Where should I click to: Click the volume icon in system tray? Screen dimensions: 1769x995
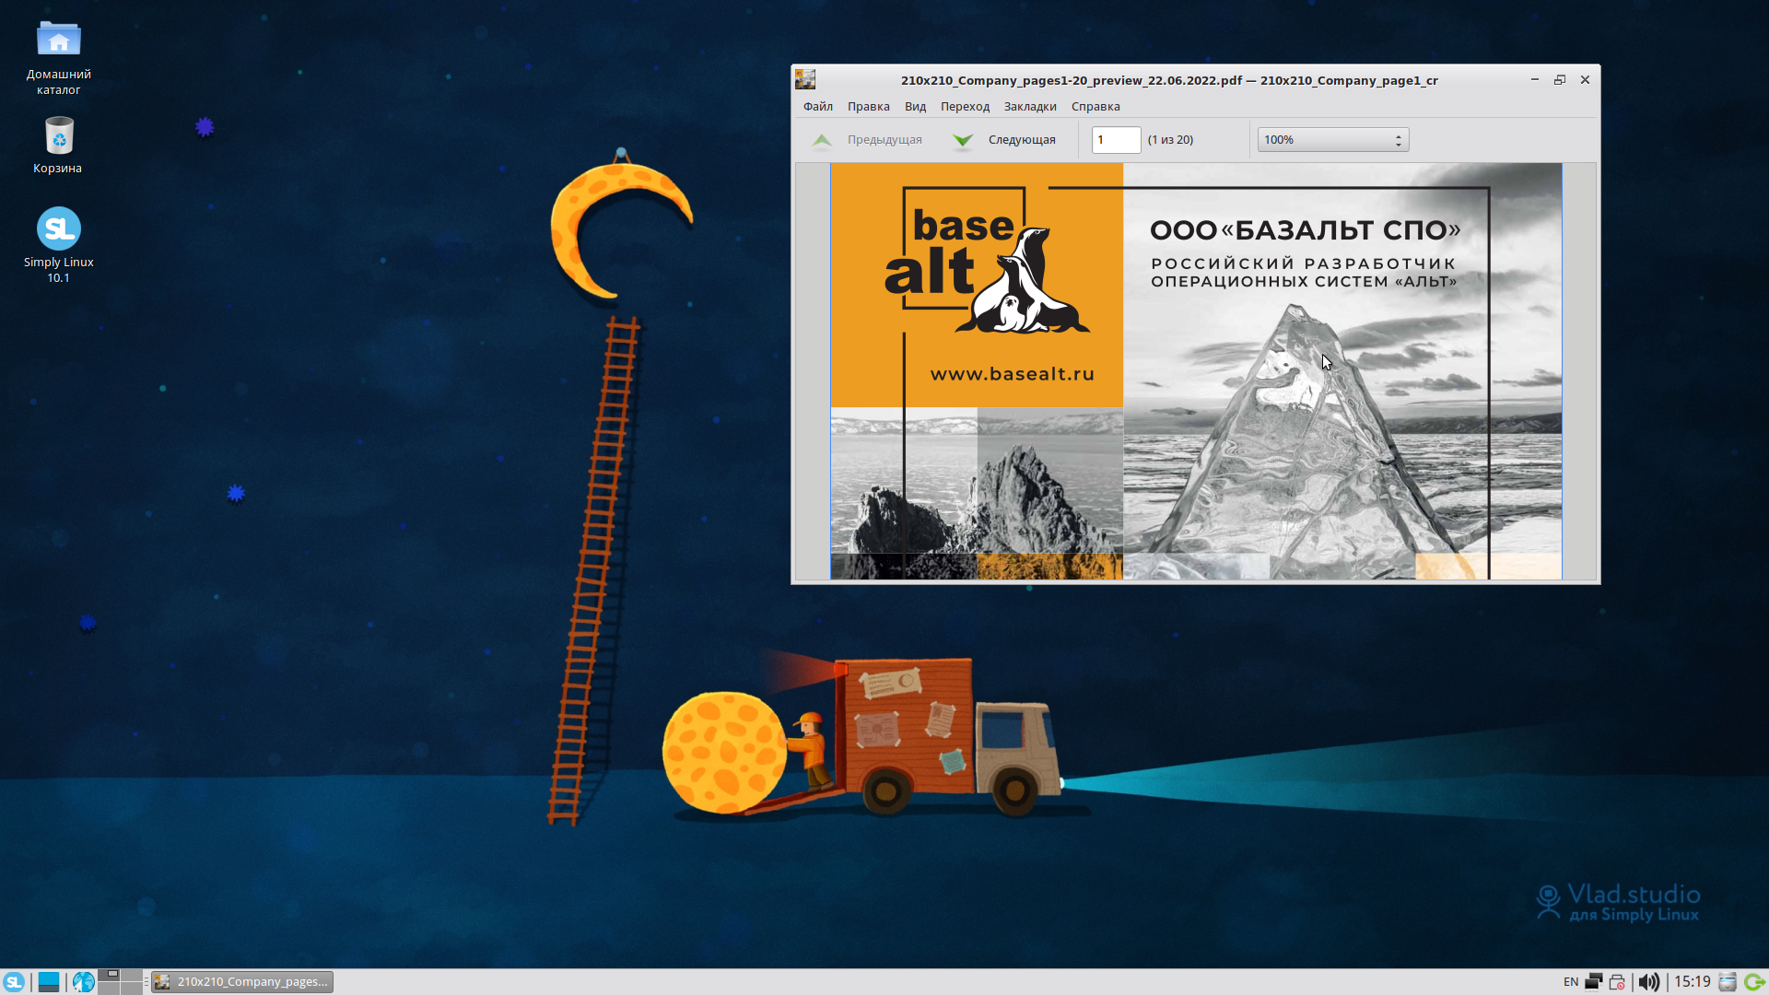point(1649,981)
